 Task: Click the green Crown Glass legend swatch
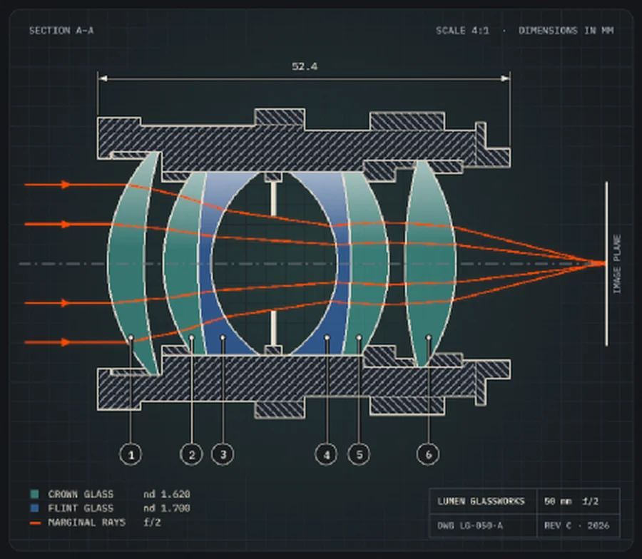[x=35, y=494]
